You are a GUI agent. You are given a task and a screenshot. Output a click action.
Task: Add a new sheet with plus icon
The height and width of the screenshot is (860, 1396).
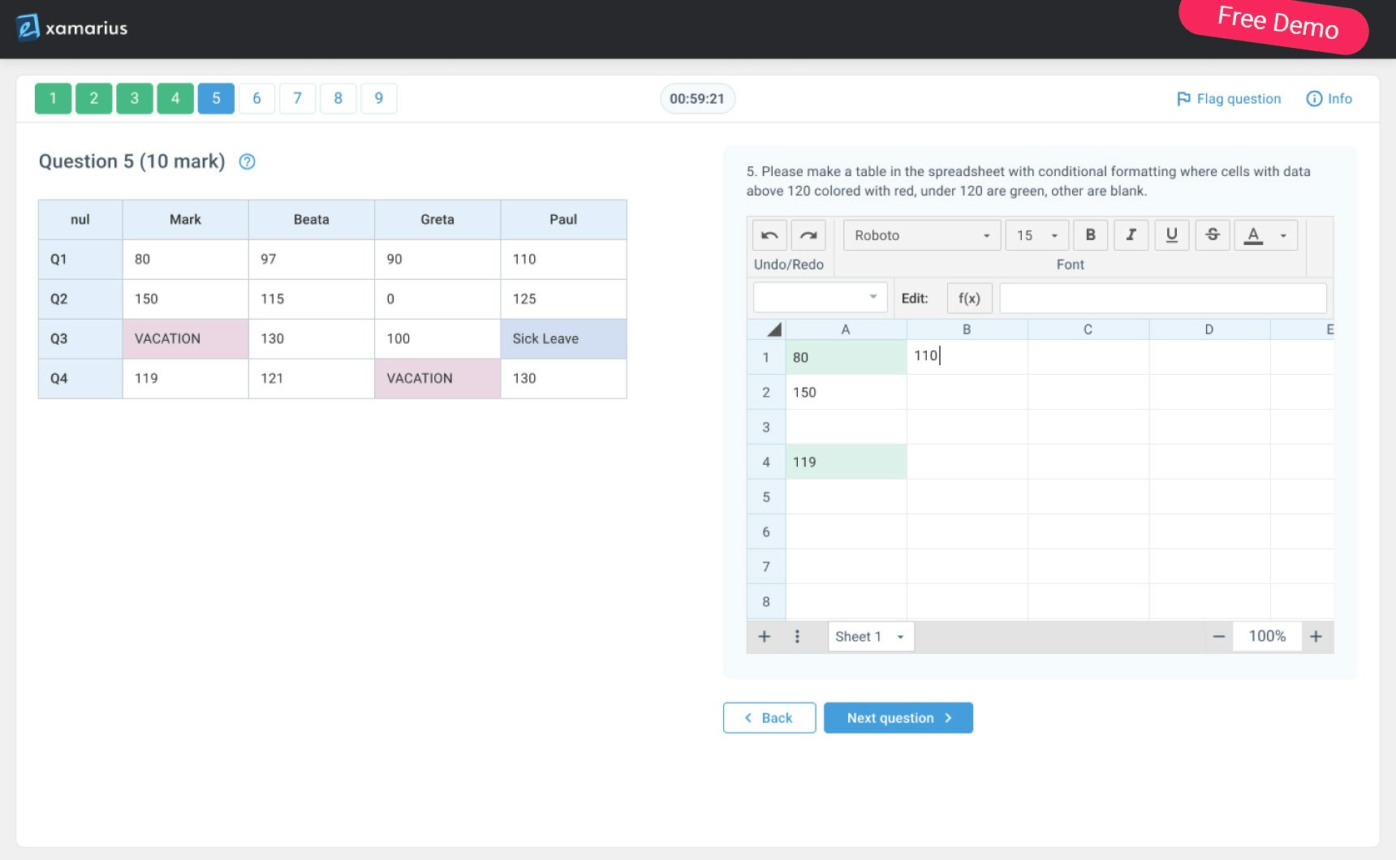point(764,637)
